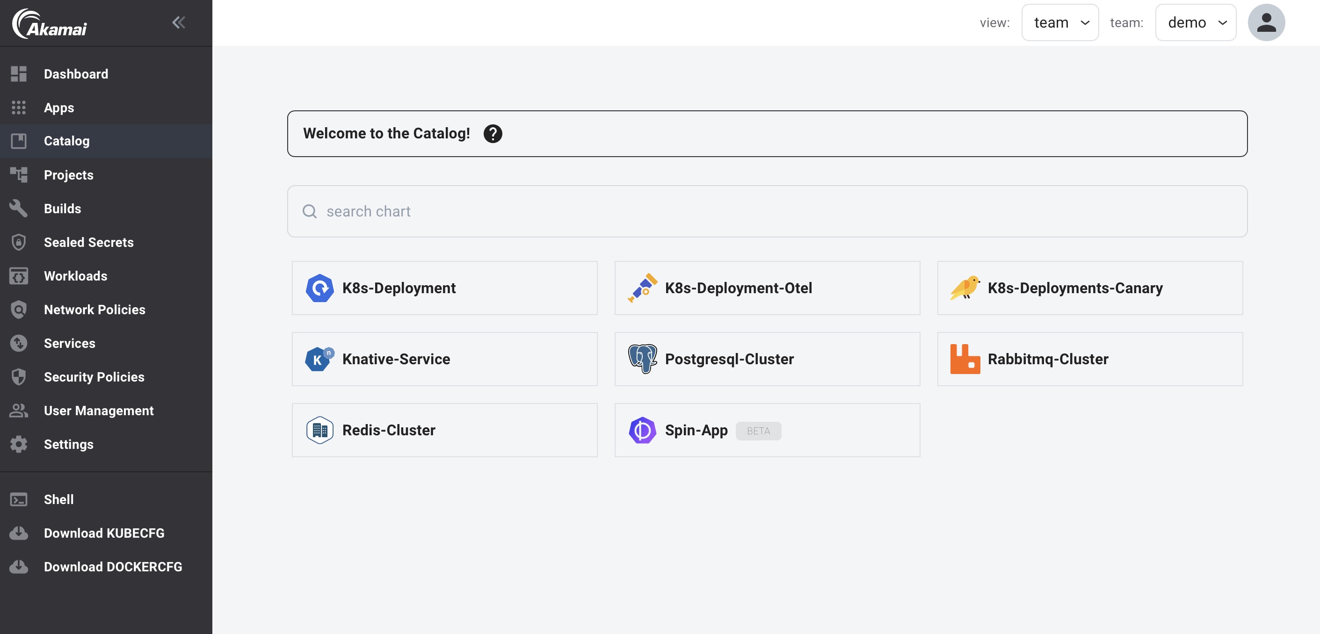Screen dimensions: 1320x634
Task: Focus the search chart input field
Action: [767, 211]
